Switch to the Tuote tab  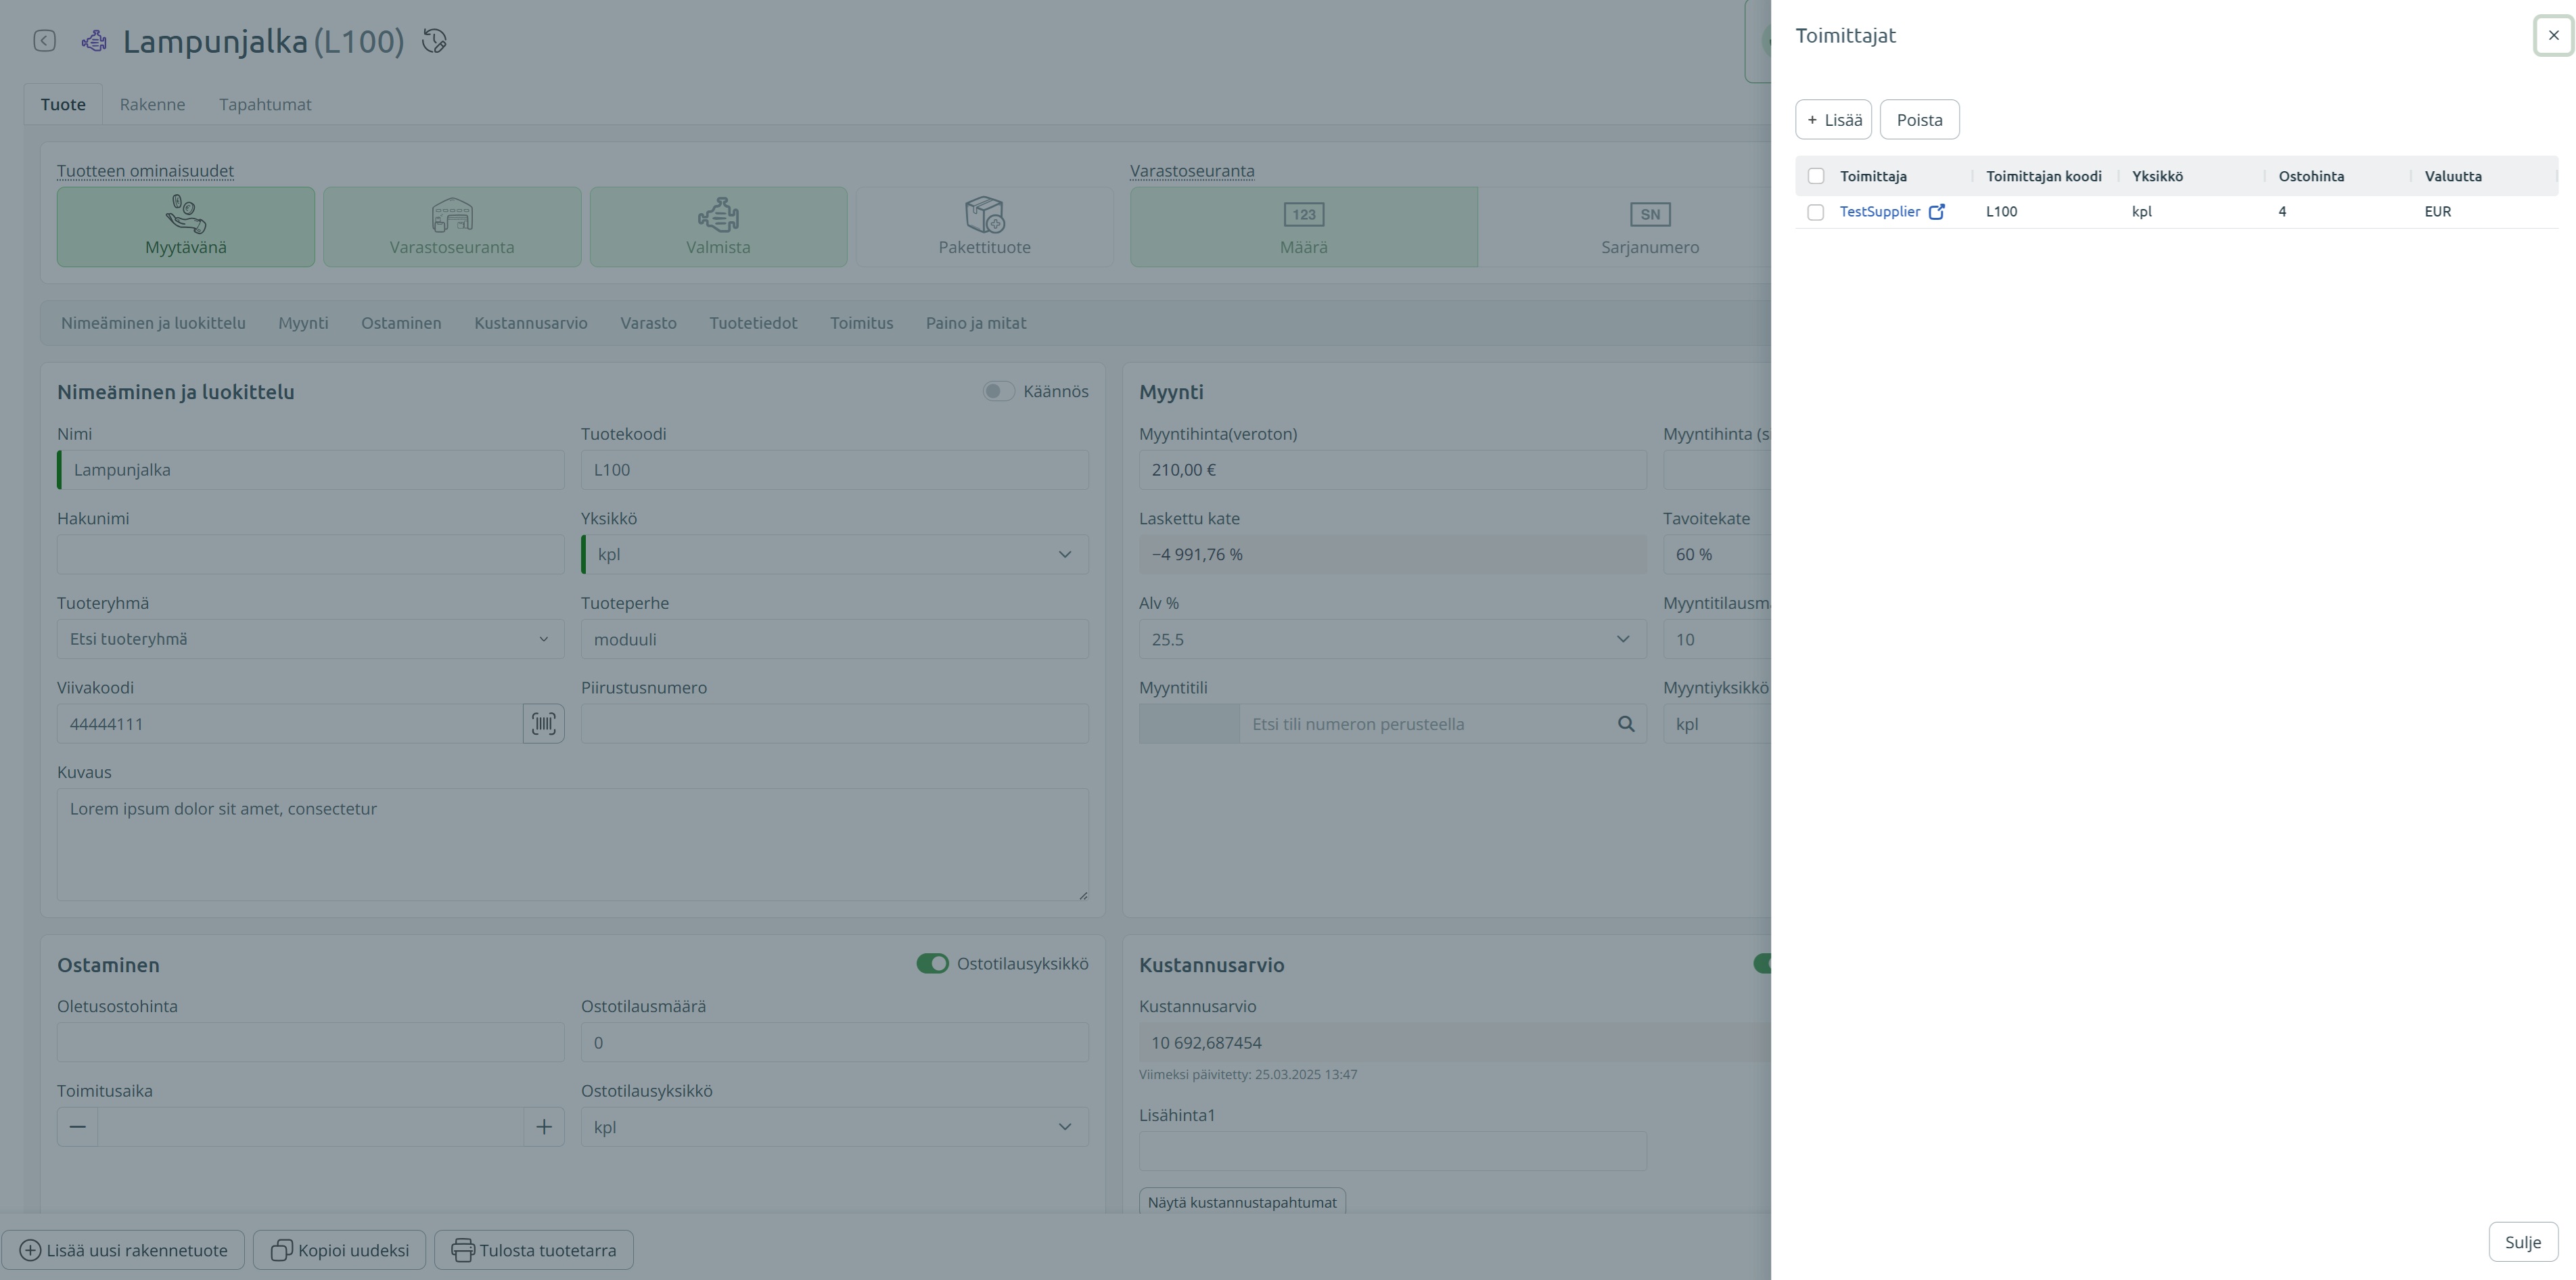63,104
